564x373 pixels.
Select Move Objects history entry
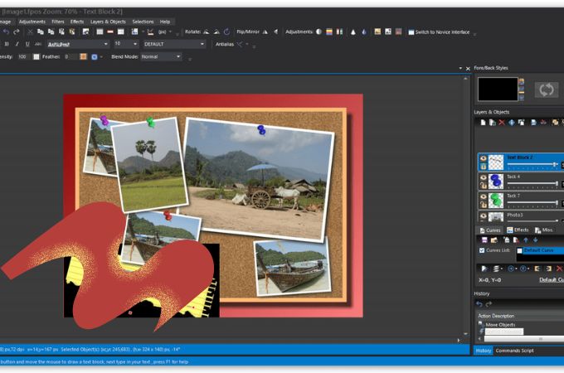tap(500, 324)
